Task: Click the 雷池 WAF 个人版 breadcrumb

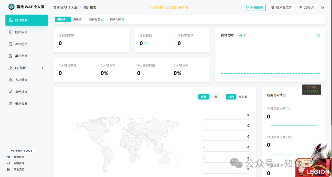Action: [x=65, y=7]
